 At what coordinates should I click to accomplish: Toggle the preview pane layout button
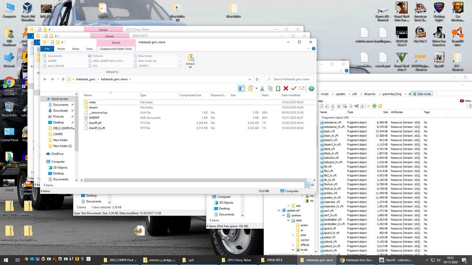(242, 88)
